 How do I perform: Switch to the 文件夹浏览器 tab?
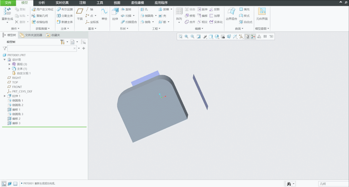[31, 35]
